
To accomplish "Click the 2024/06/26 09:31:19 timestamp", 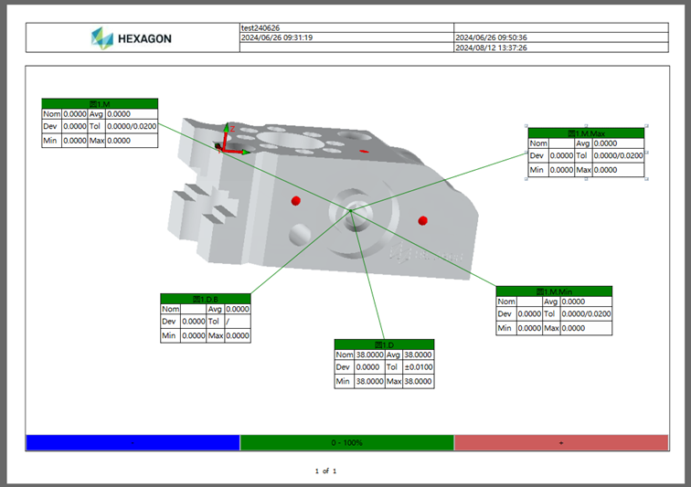I will (277, 37).
